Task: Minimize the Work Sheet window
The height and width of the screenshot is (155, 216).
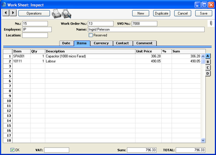Action: tap(198, 5)
